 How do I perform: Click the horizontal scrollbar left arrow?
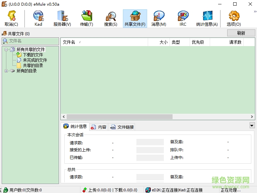[64, 117]
